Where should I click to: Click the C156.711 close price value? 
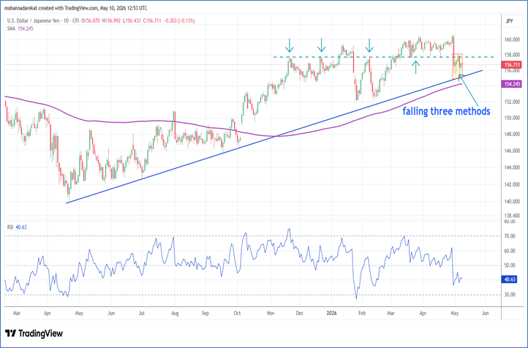[153, 21]
